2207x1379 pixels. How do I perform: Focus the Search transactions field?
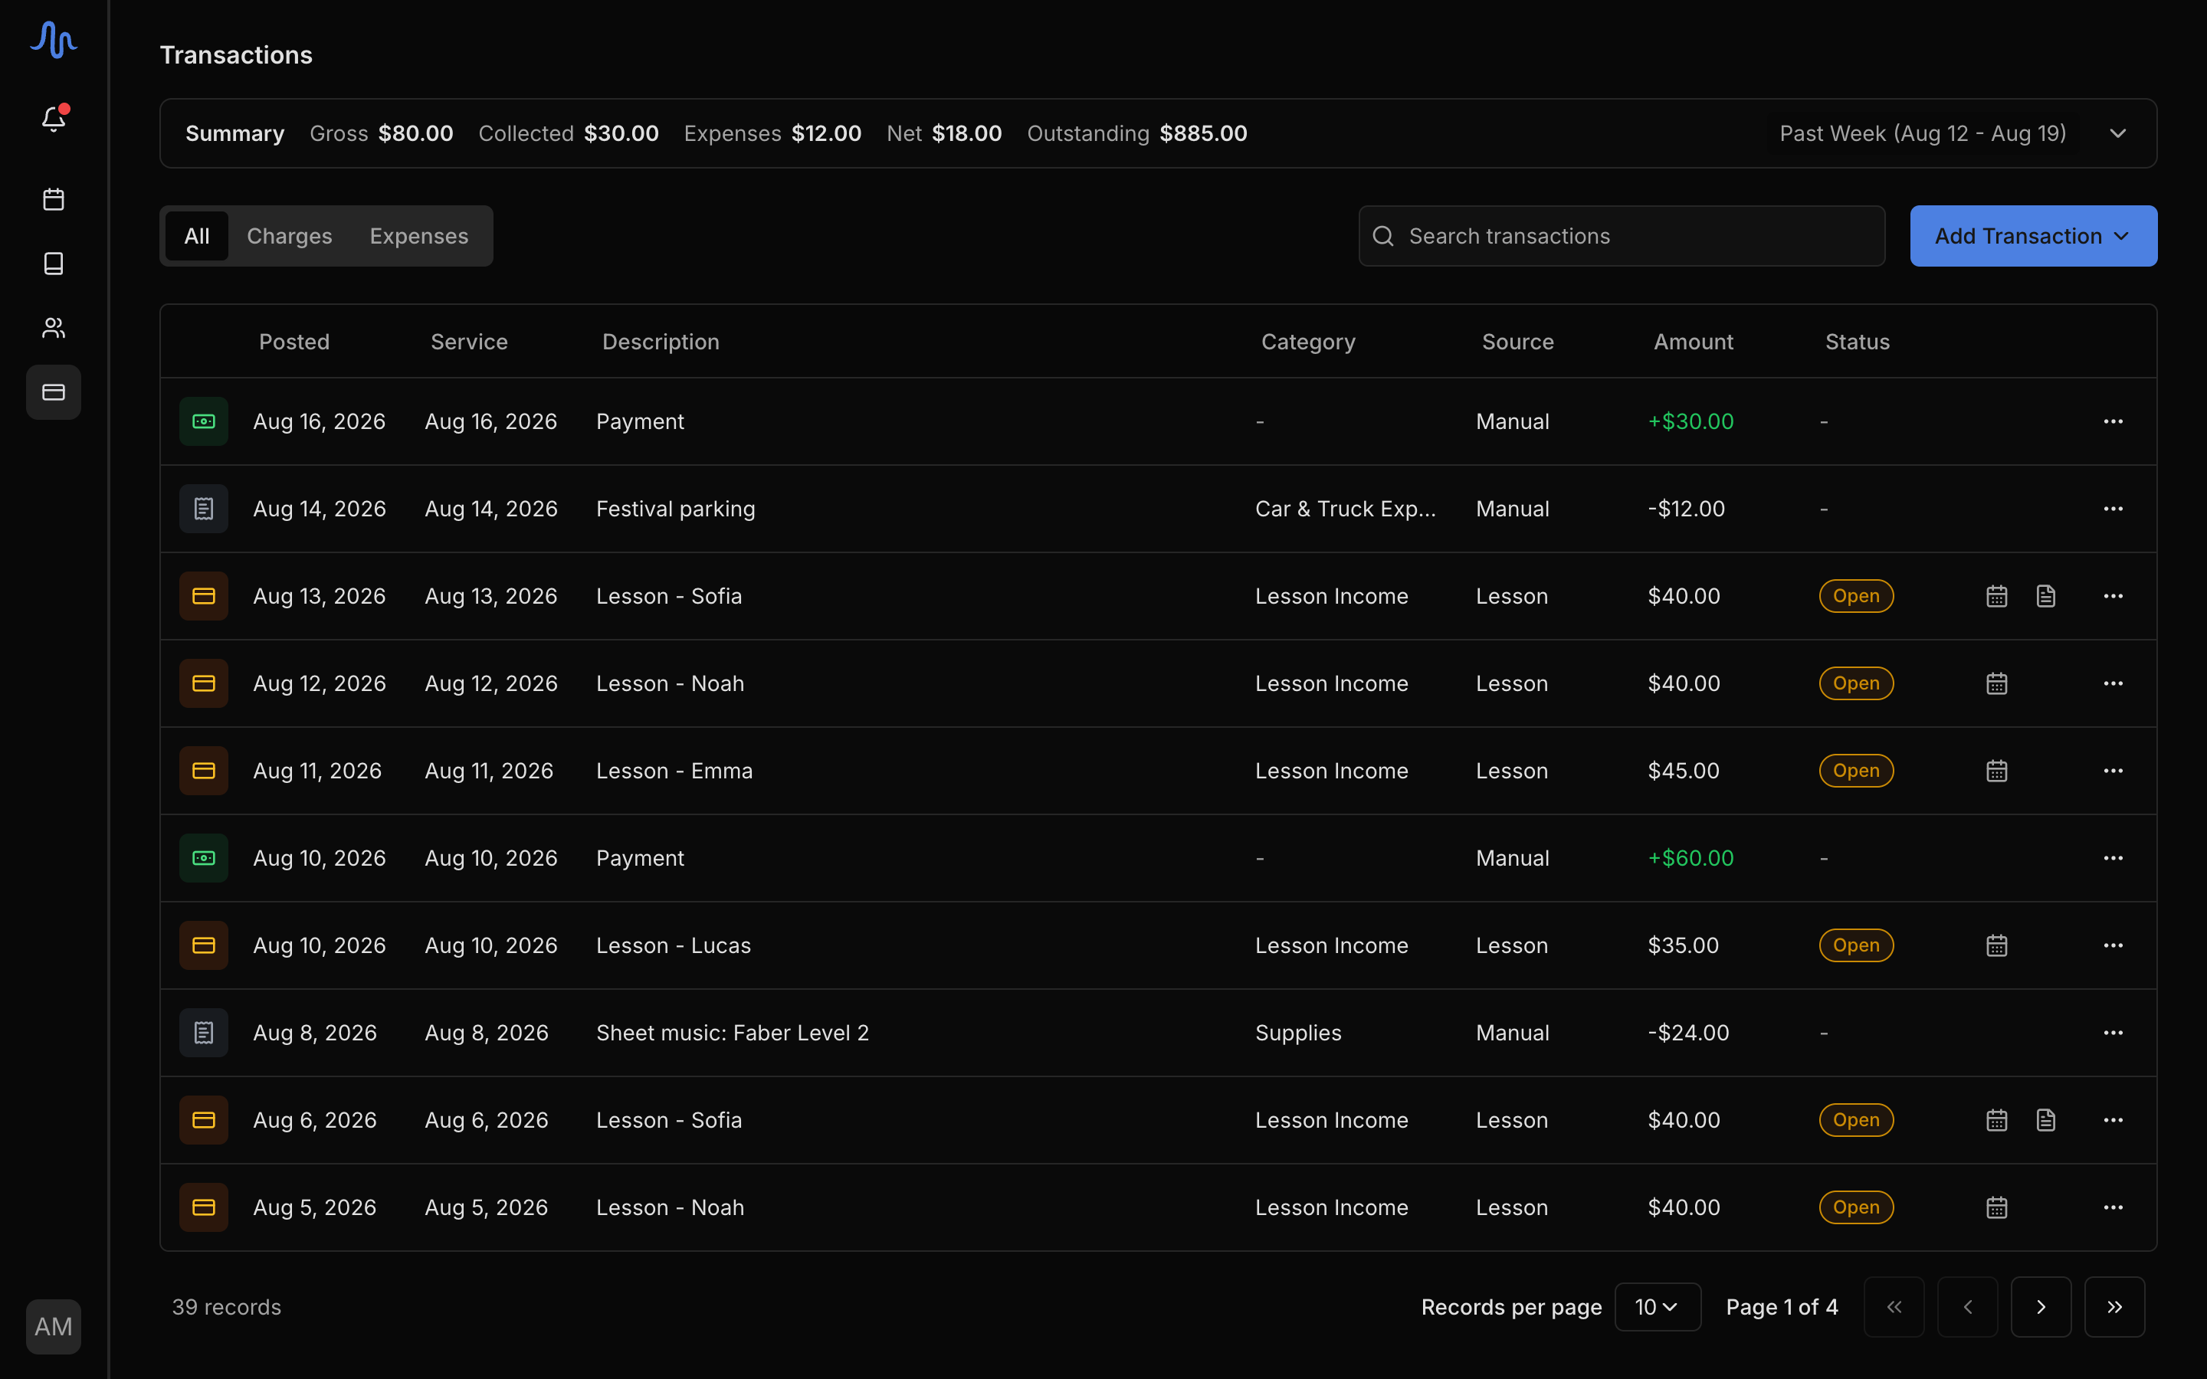pos(1622,236)
